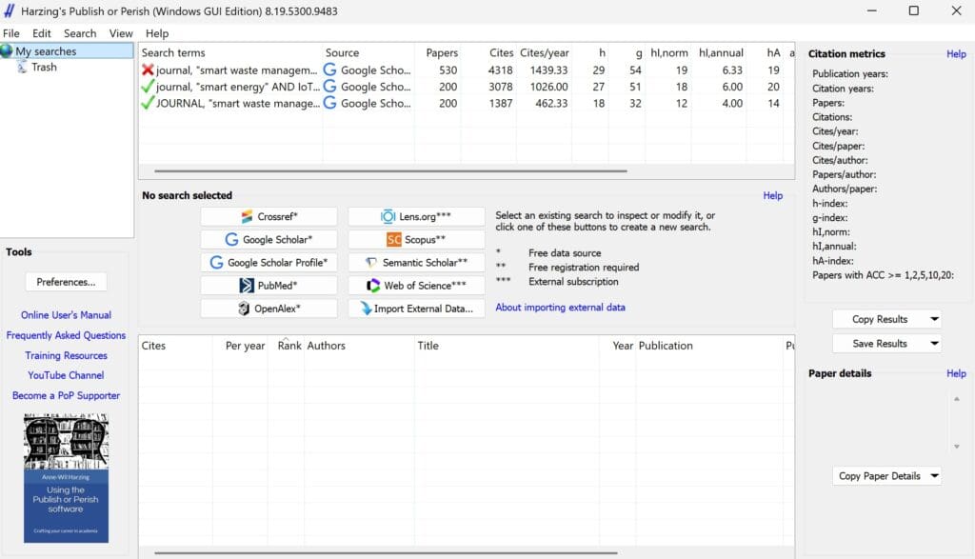Open Help link beside Paper details
Image resolution: width=975 pixels, height=559 pixels.
956,373
